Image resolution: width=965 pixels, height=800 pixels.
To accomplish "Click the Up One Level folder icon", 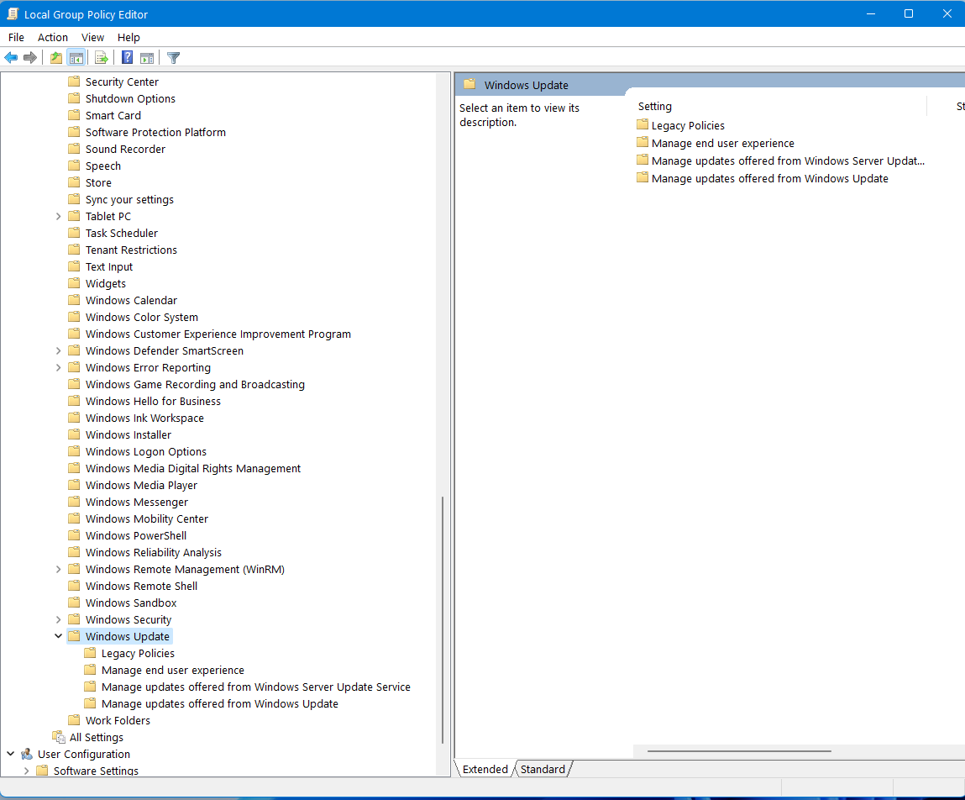I will point(56,58).
